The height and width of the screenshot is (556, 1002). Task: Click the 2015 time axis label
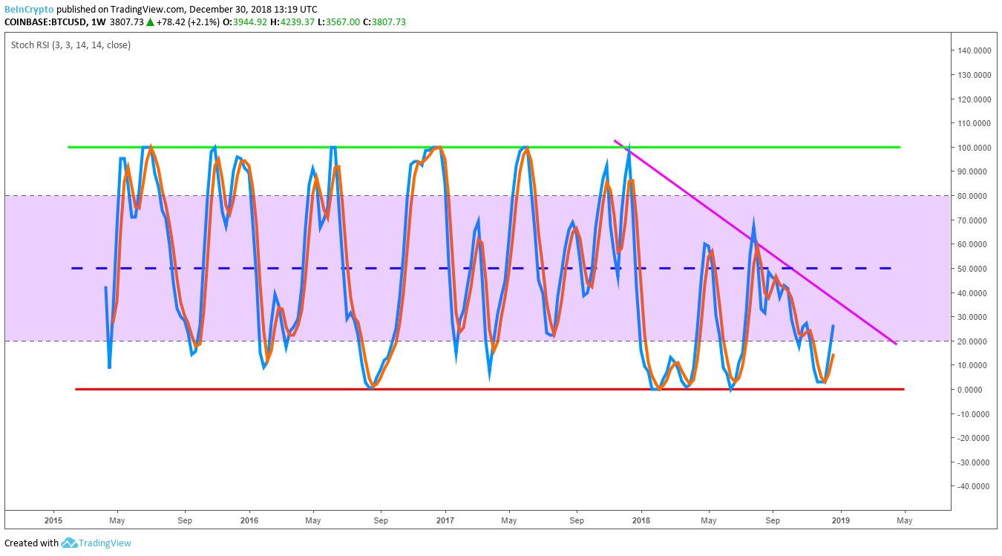tap(53, 520)
